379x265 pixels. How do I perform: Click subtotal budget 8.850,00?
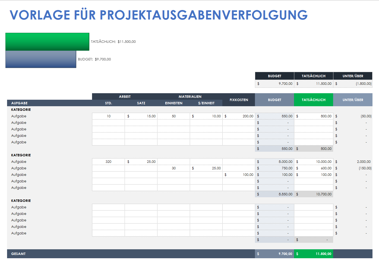274,194
